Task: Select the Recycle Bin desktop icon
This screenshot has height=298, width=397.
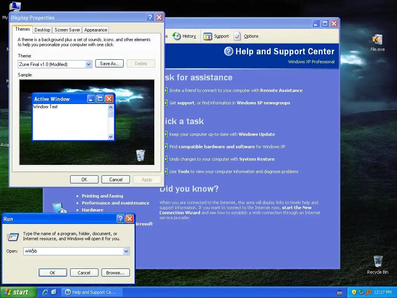Action: pos(378,265)
